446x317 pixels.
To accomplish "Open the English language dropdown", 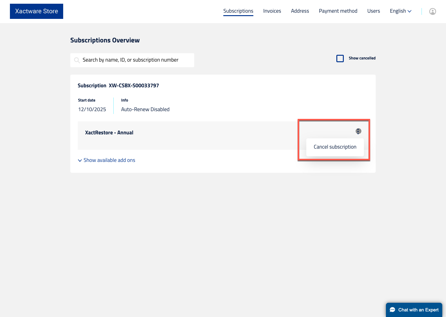I will [398, 11].
